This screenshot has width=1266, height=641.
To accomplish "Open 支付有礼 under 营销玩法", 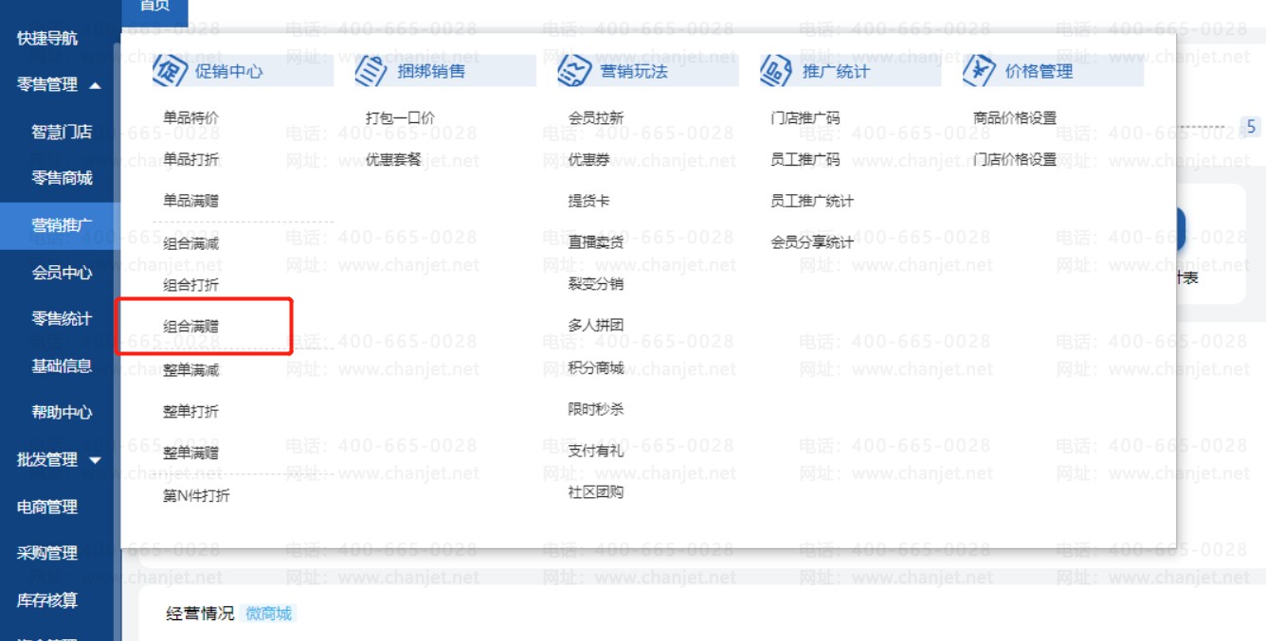I will coord(596,451).
